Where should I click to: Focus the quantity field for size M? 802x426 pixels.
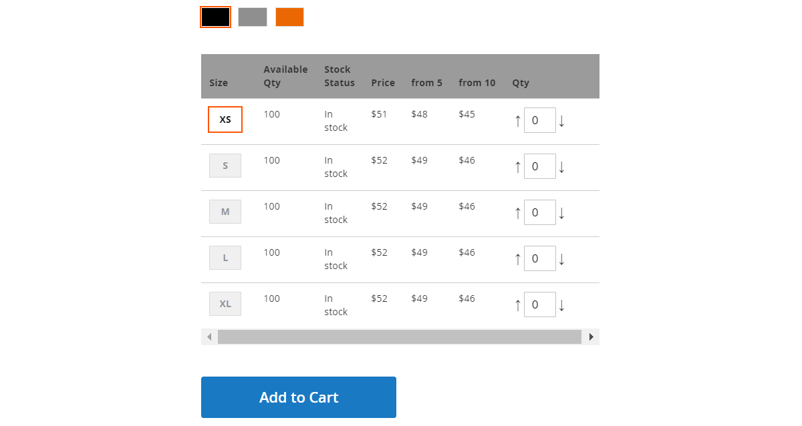pos(539,213)
